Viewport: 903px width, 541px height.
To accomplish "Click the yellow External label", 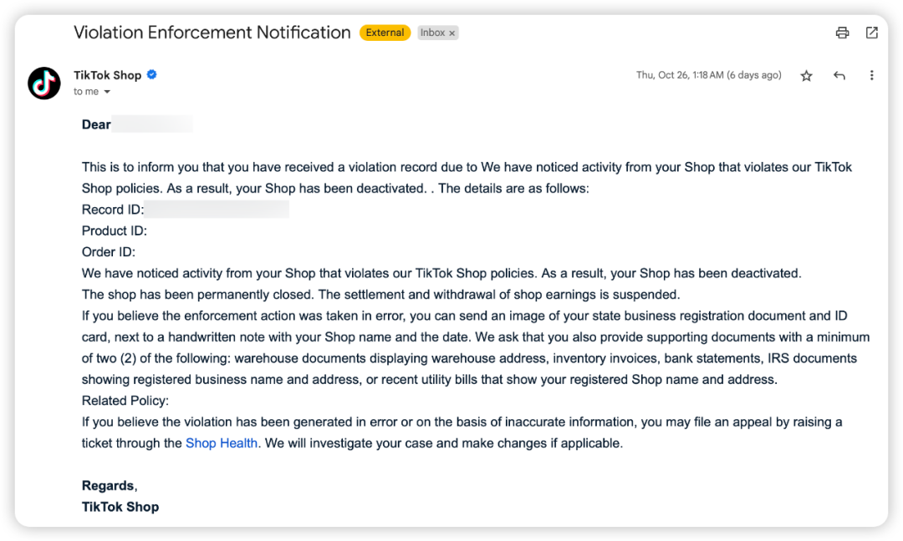I will click(385, 33).
